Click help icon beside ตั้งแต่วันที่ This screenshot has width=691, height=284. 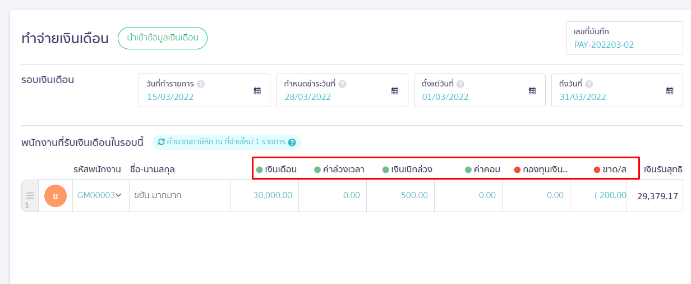coord(460,84)
